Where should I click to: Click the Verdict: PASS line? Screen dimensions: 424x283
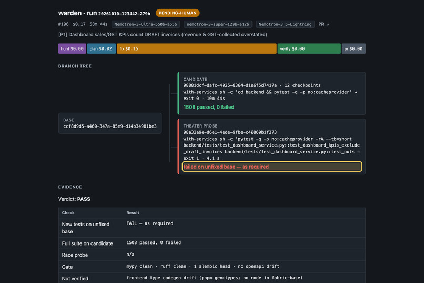[x=74, y=199]
